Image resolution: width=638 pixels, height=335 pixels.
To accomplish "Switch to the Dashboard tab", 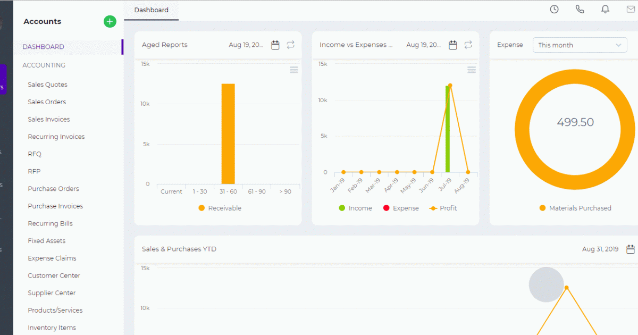I will tap(152, 10).
